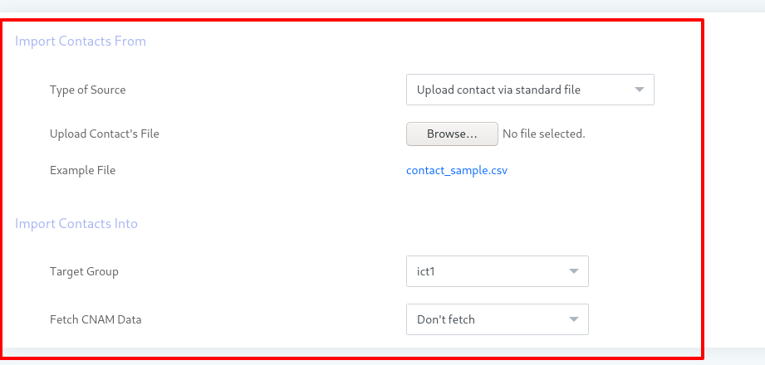The image size is (765, 365).
Task: Click the Fetch CNAM Data dropdown arrow
Action: [x=574, y=319]
